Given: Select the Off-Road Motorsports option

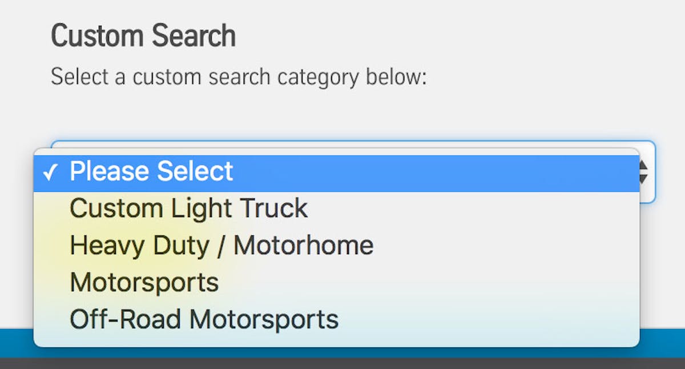Looking at the screenshot, I should click(204, 319).
